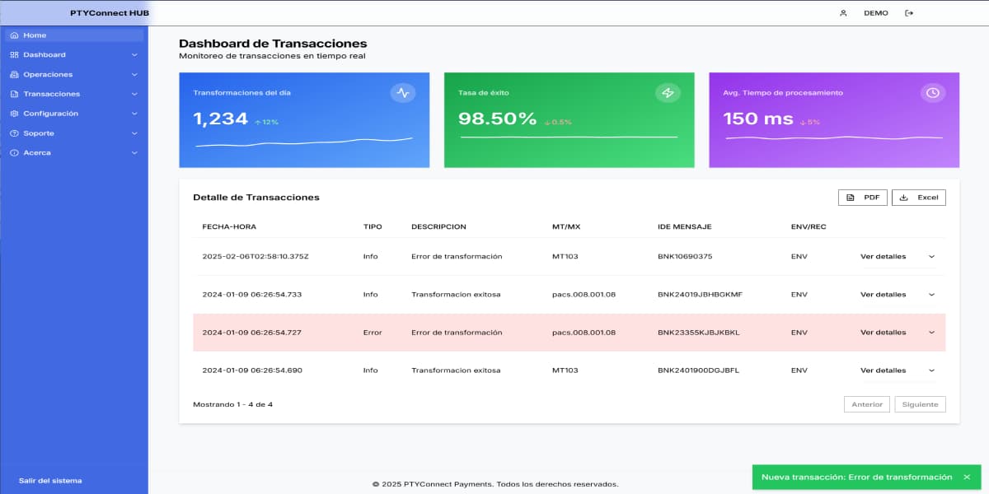Click the activity pulse icon on Transformaciones card
Screen dimensions: 989x494
[403, 93]
